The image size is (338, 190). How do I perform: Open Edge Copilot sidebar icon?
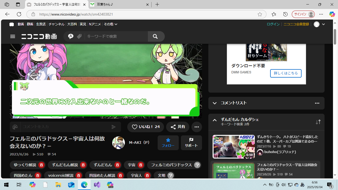click(x=332, y=14)
